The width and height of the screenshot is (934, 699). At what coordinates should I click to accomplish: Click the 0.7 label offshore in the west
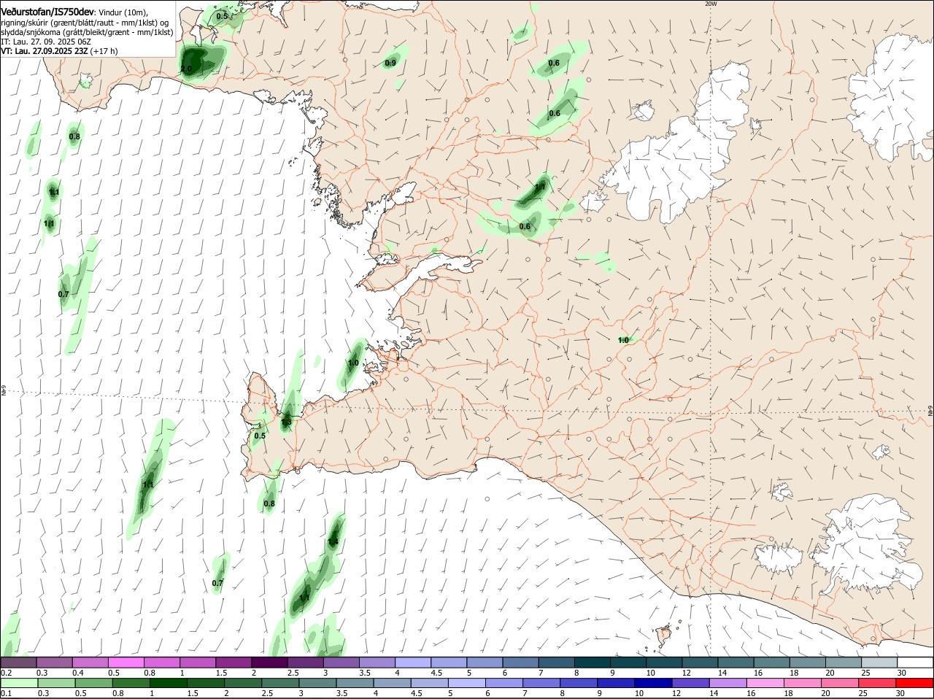coord(63,294)
